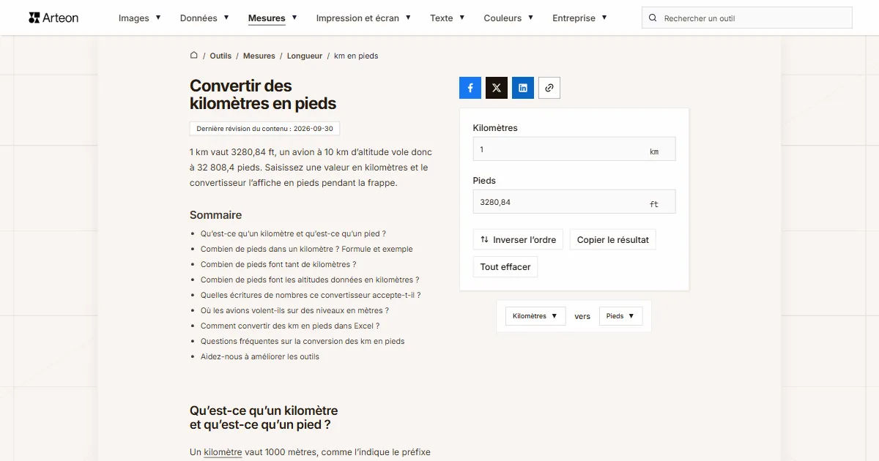Jump to "Comment convertir des km en pieds dans Excel ?"
The height and width of the screenshot is (461, 879).
[x=290, y=326]
